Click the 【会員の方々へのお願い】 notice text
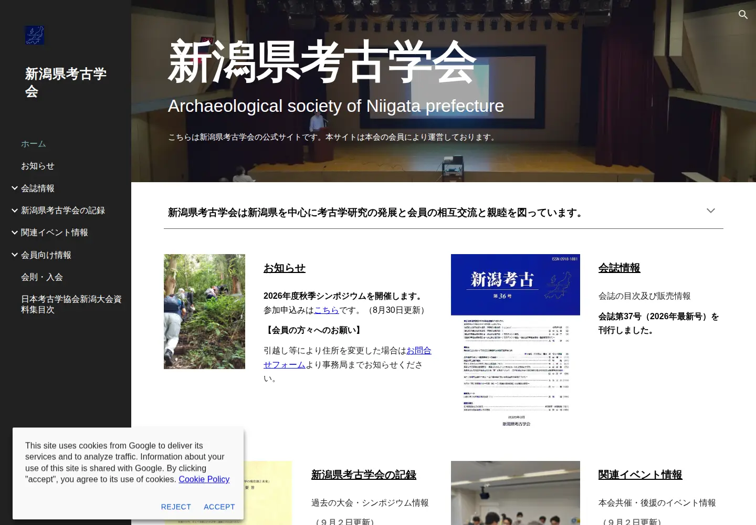This screenshot has height=525, width=756. pyautogui.click(x=314, y=330)
